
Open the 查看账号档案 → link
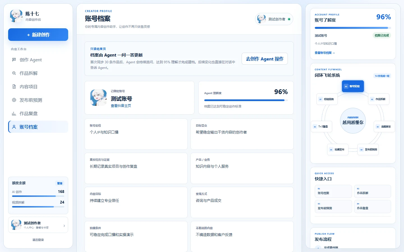tap(325, 53)
